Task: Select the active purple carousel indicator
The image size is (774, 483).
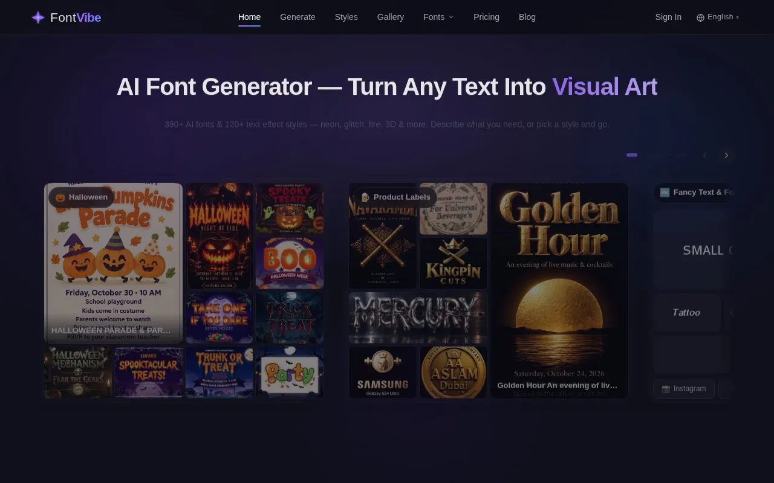Action: point(632,155)
